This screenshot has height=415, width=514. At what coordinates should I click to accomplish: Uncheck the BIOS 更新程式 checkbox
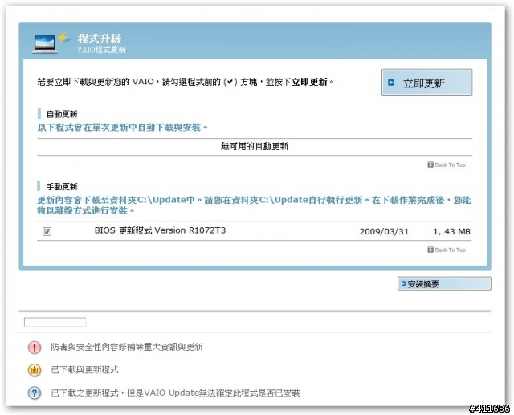click(x=47, y=231)
